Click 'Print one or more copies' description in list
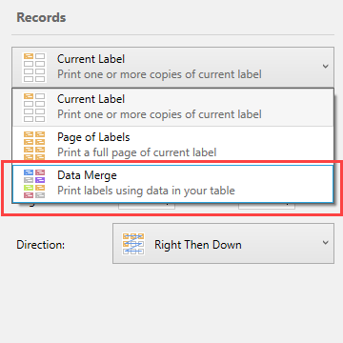343x343 pixels. (159, 114)
